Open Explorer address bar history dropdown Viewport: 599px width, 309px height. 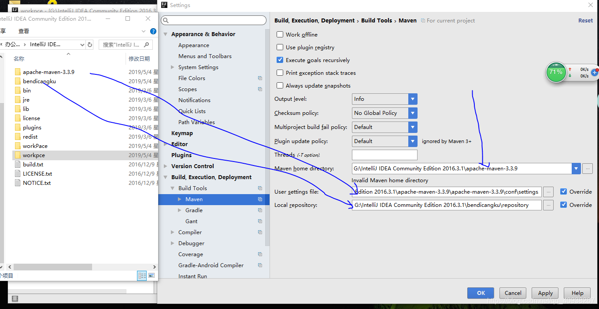(x=82, y=44)
